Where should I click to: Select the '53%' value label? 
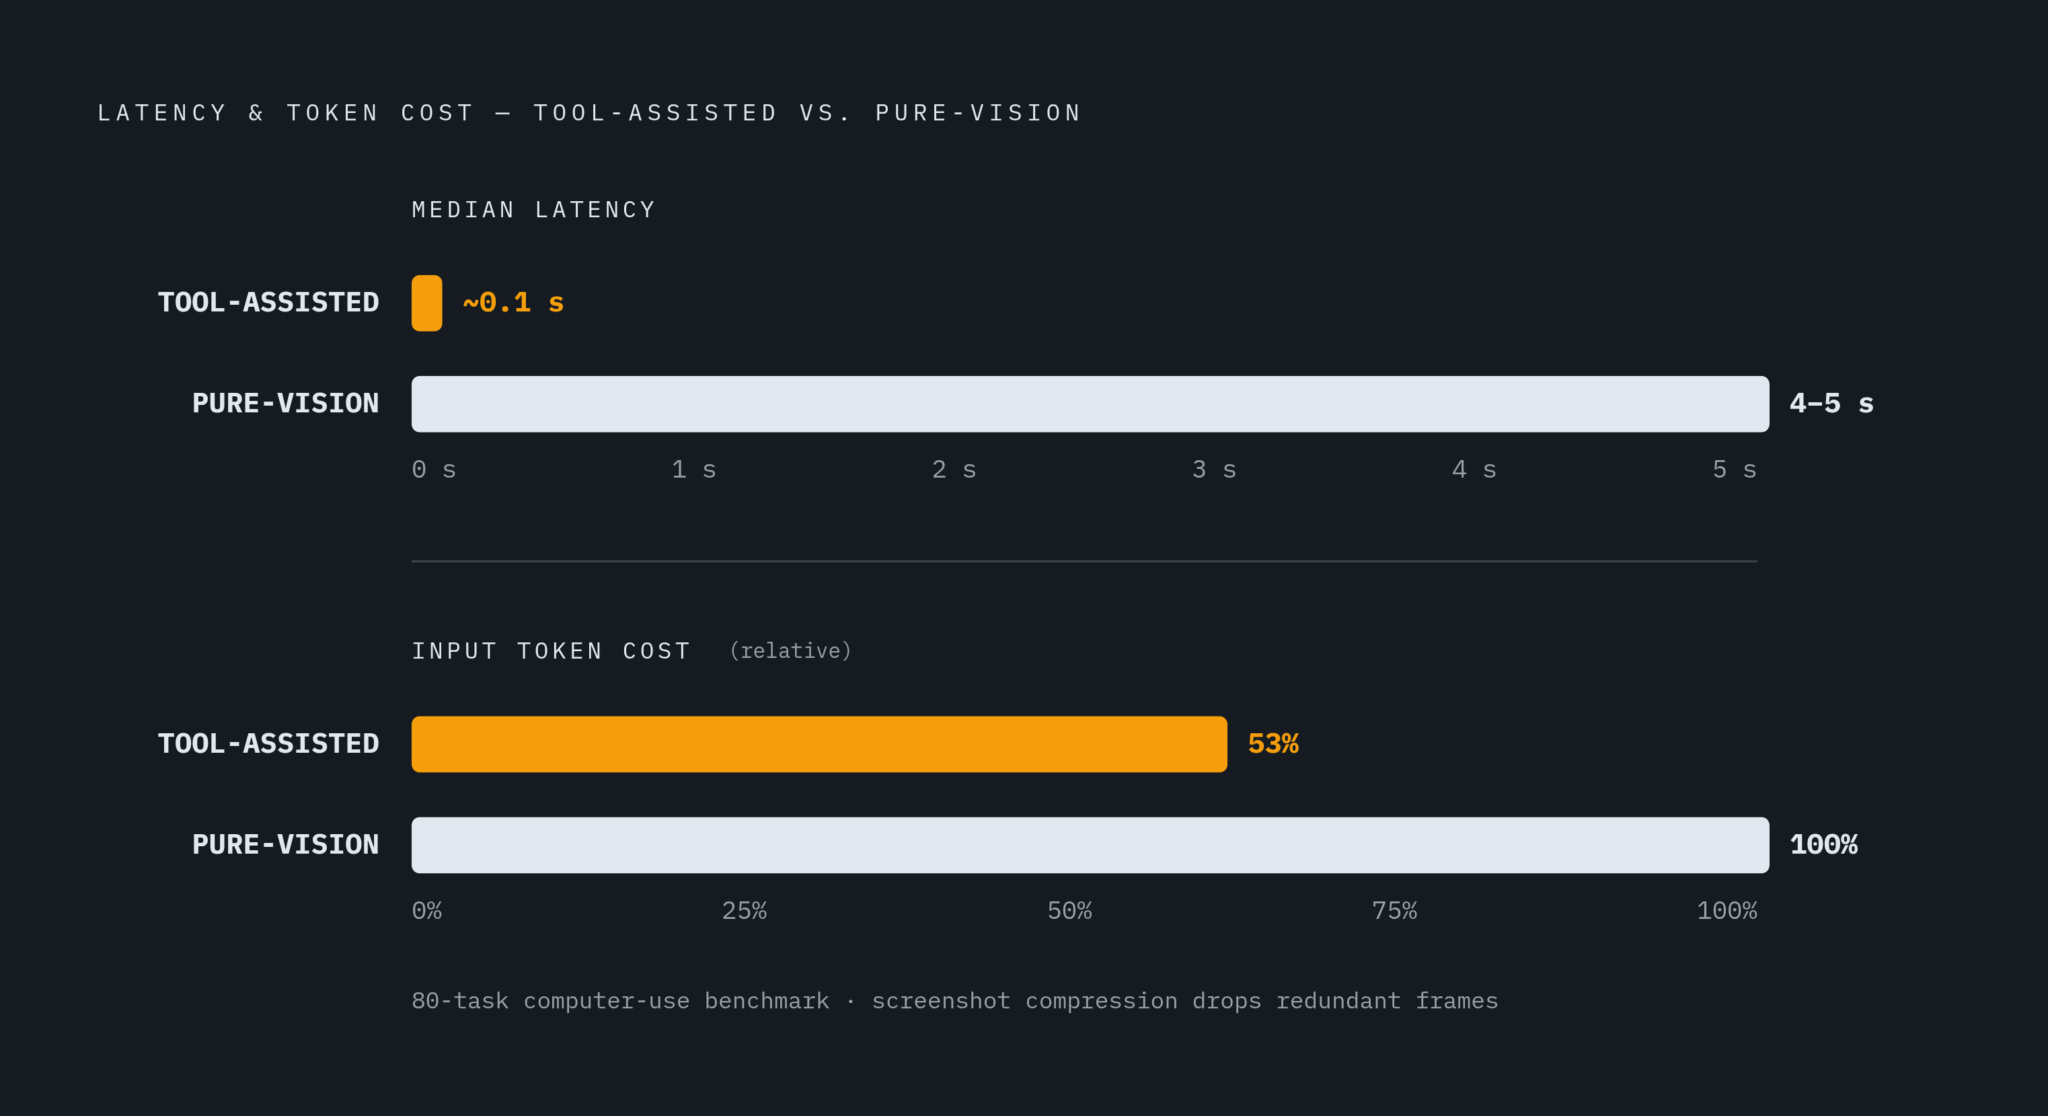click(x=1274, y=745)
